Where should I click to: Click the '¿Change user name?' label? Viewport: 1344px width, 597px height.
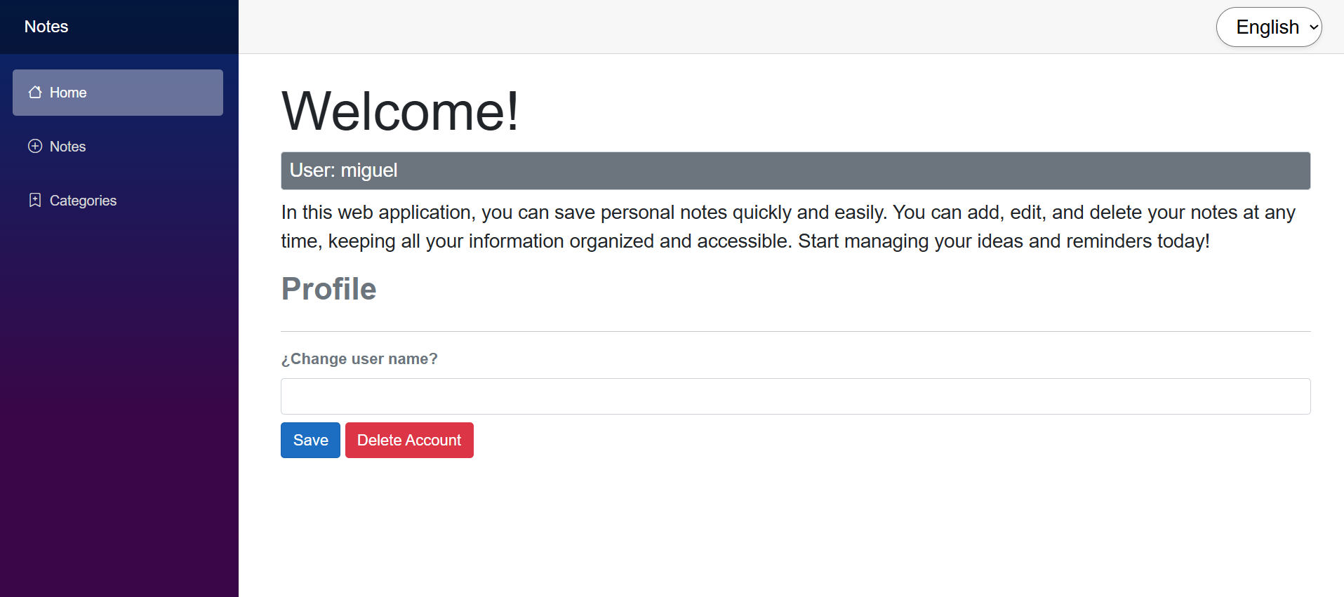(359, 358)
